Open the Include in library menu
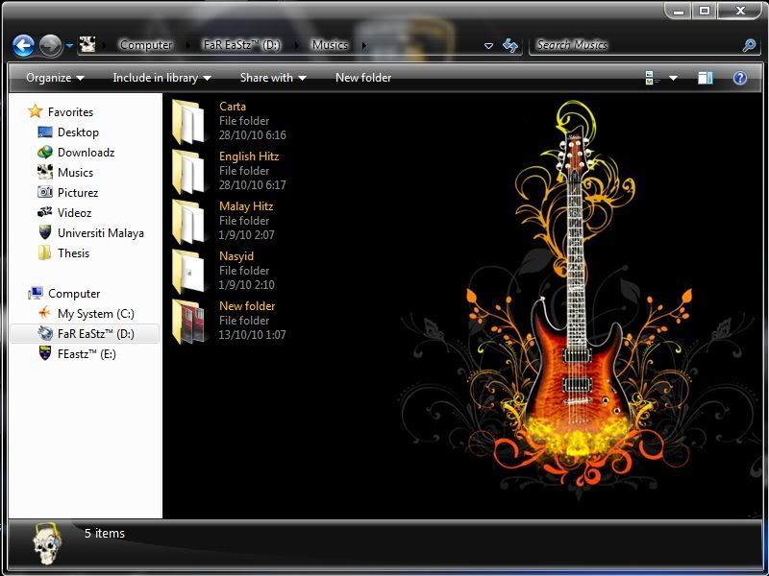The image size is (769, 576). [161, 78]
